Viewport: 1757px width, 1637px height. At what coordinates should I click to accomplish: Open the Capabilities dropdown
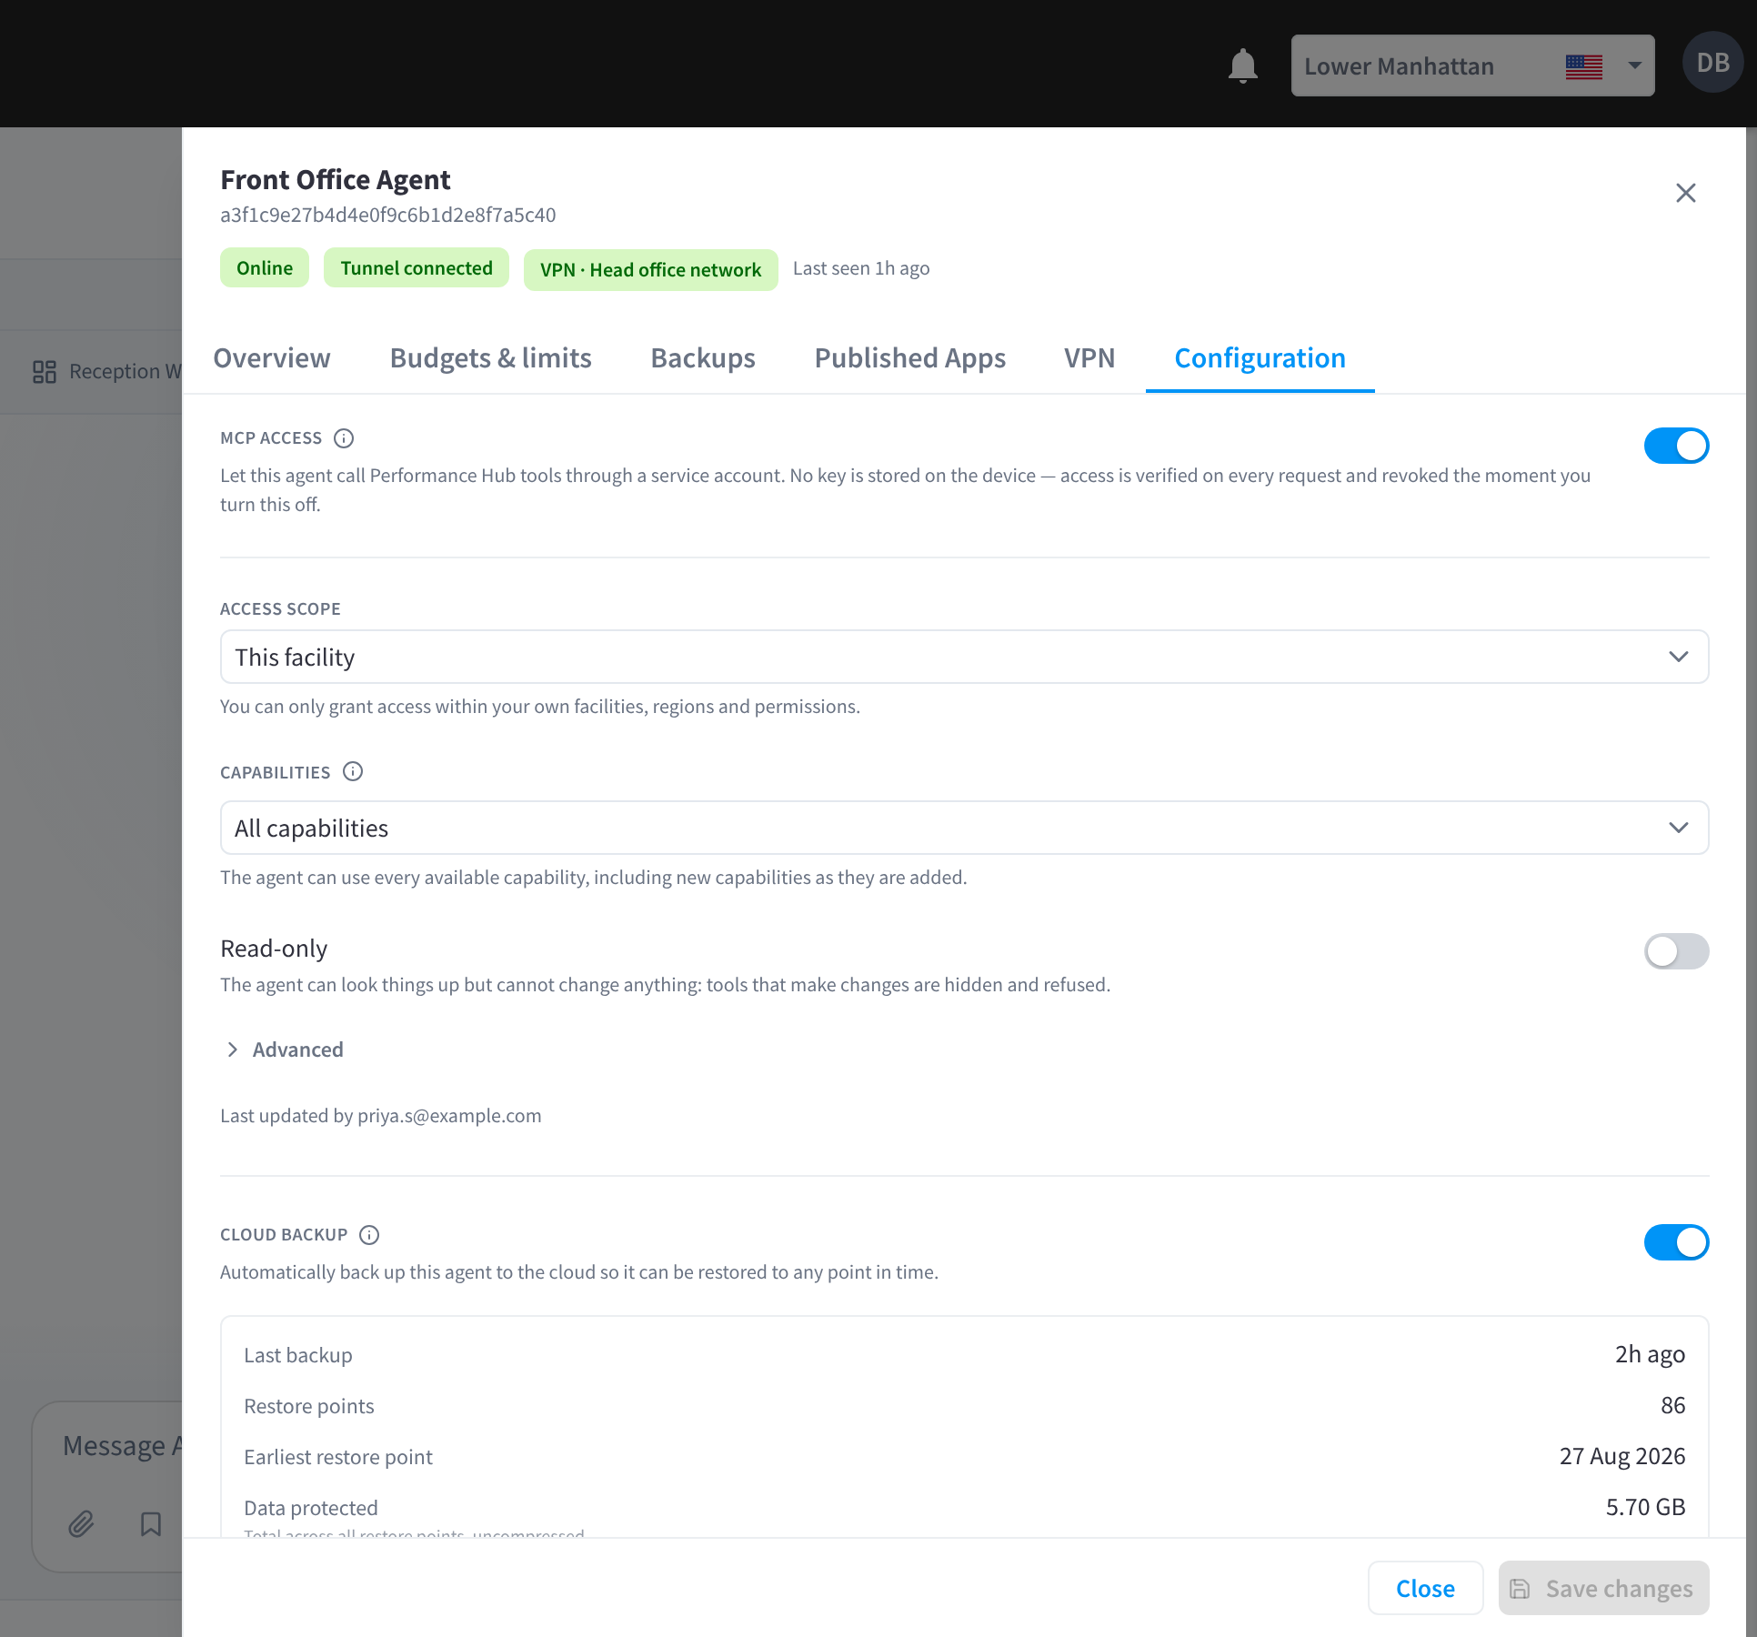click(x=964, y=828)
